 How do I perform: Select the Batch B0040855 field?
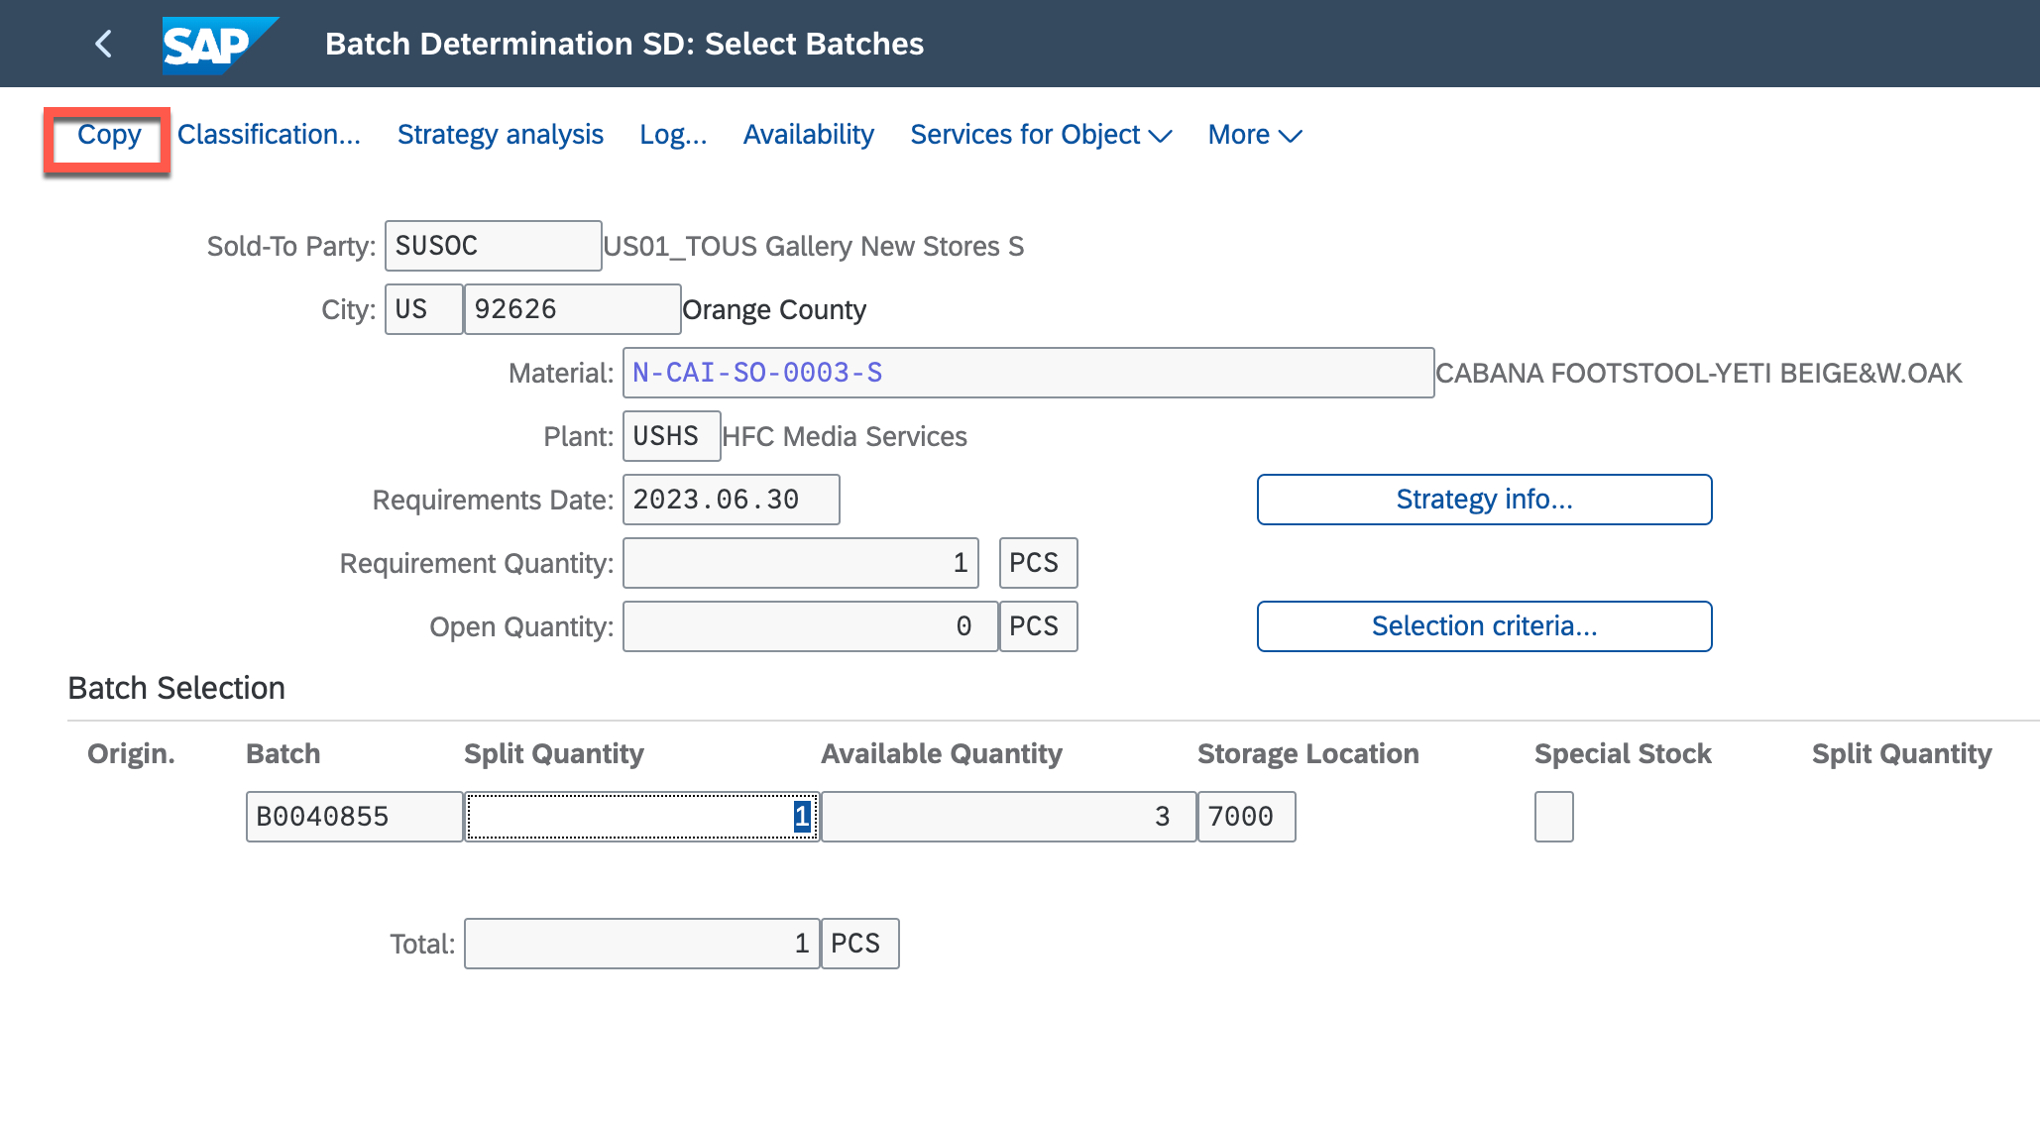click(x=353, y=817)
